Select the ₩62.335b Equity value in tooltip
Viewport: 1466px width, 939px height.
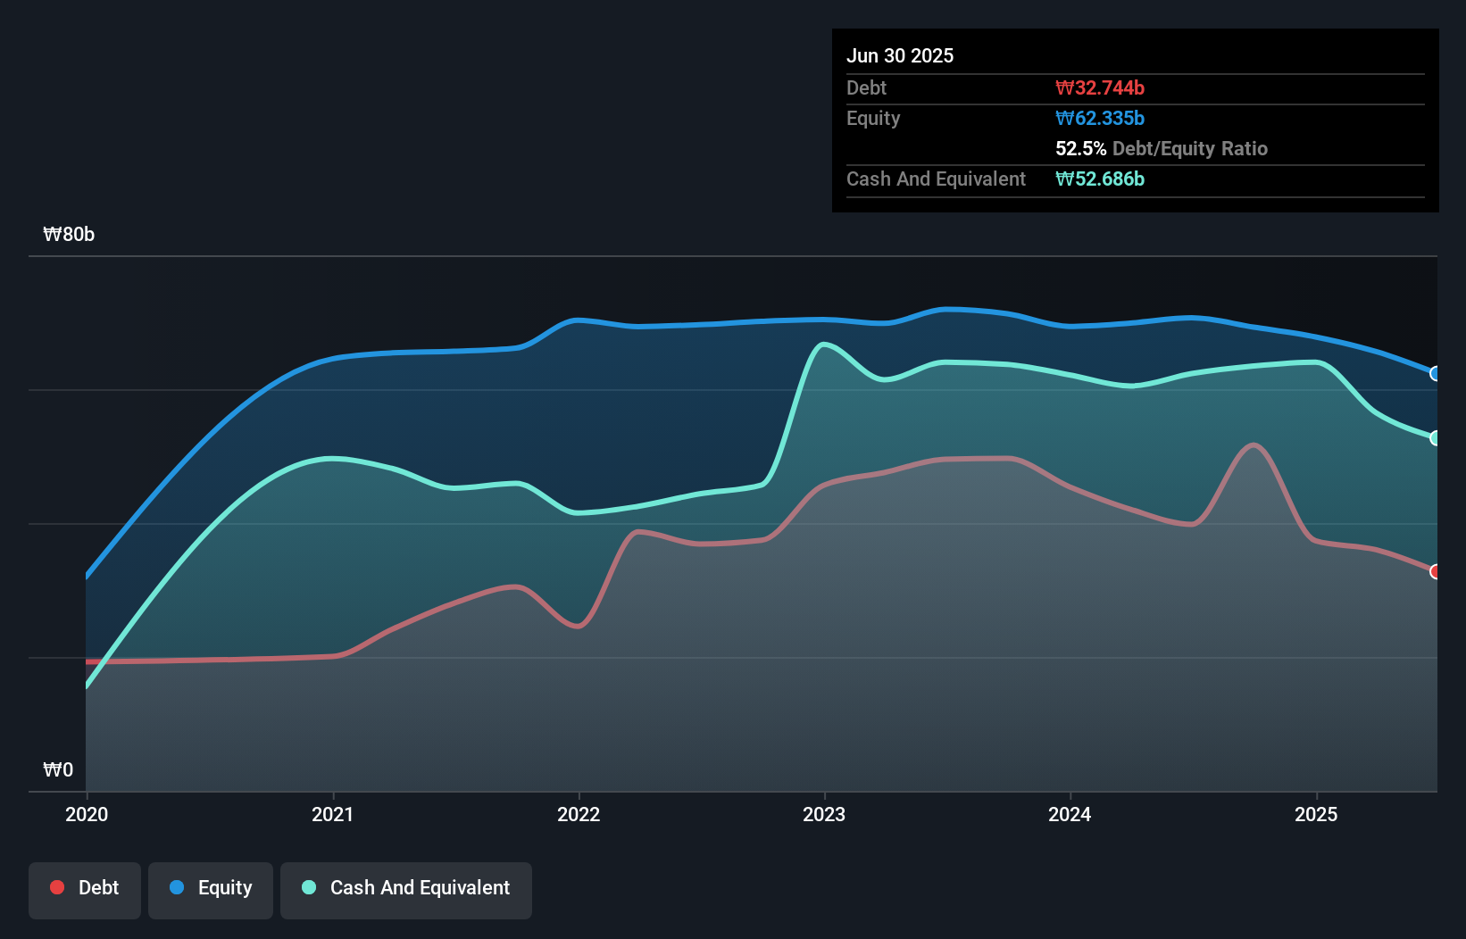tap(1098, 118)
